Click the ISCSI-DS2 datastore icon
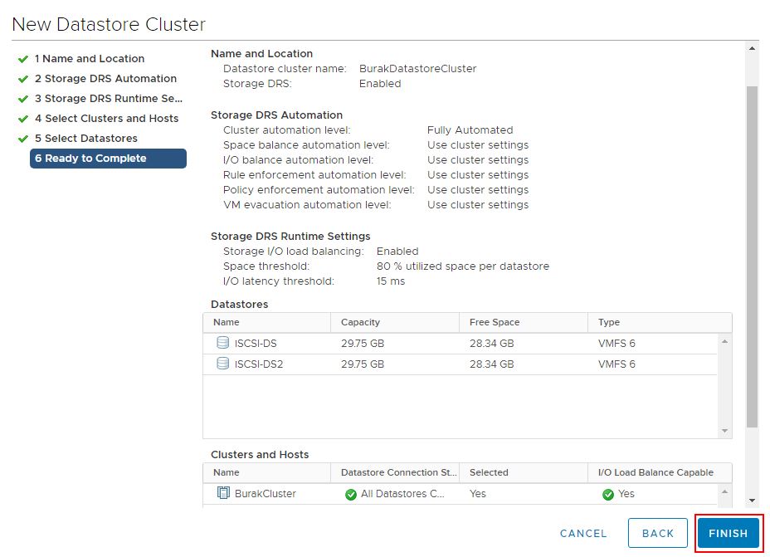 tap(223, 364)
